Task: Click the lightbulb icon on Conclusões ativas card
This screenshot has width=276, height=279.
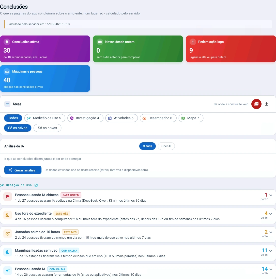Action: coord(7,42)
